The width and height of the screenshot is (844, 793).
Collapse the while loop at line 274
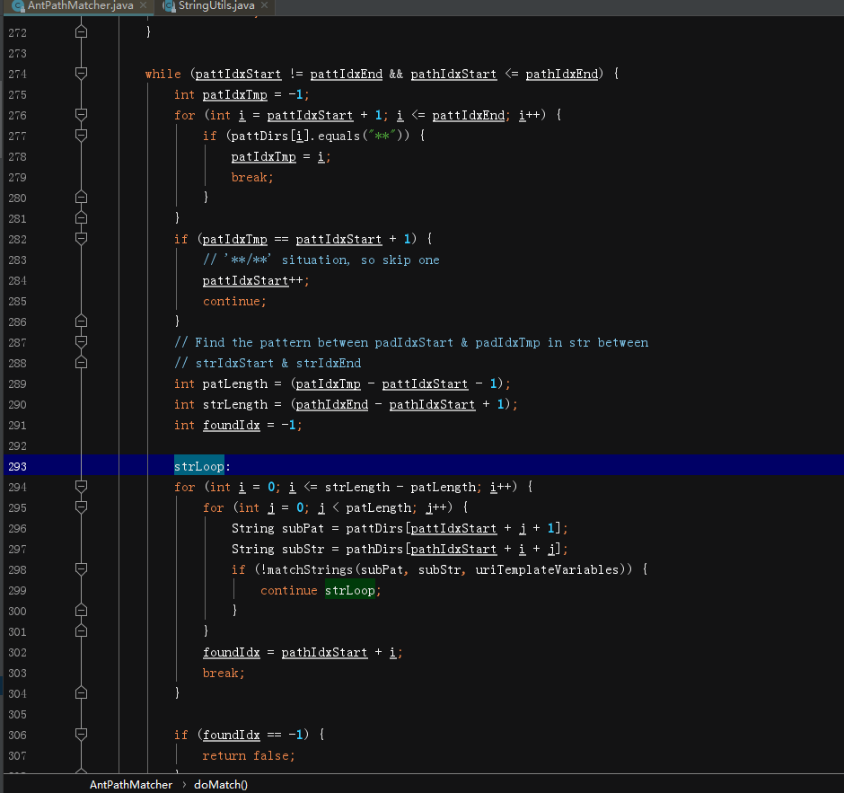(x=82, y=74)
